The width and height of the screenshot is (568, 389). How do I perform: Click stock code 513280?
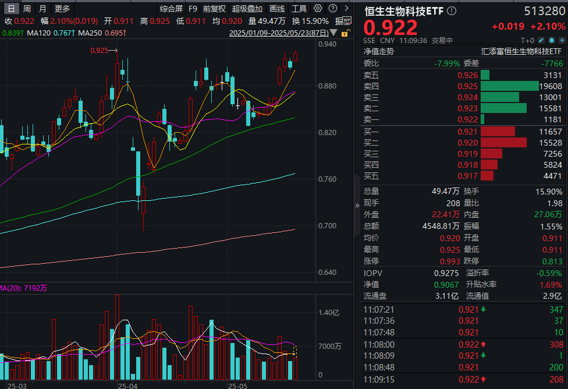545,11
